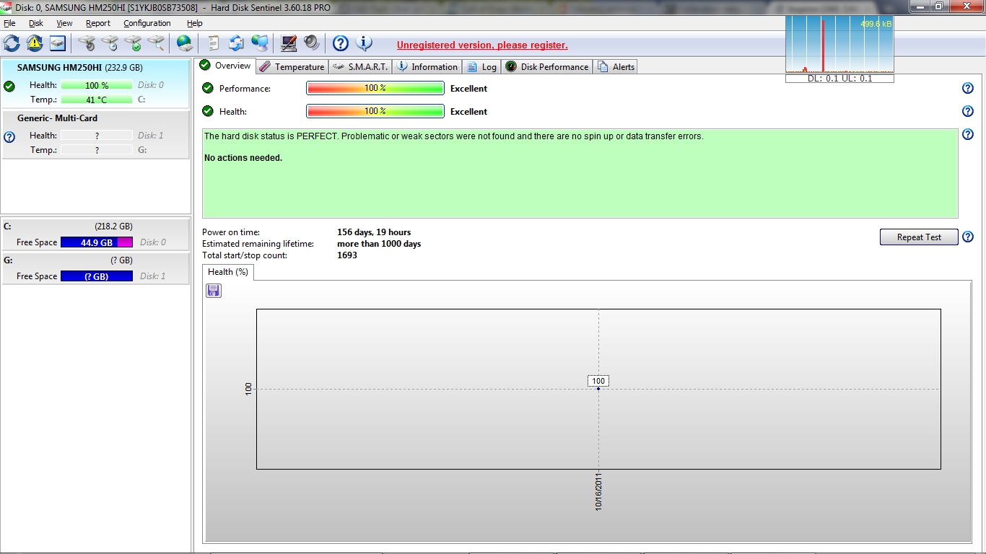Open the configuration computer-with-screwdriver icon
The width and height of the screenshot is (986, 554).
288,43
